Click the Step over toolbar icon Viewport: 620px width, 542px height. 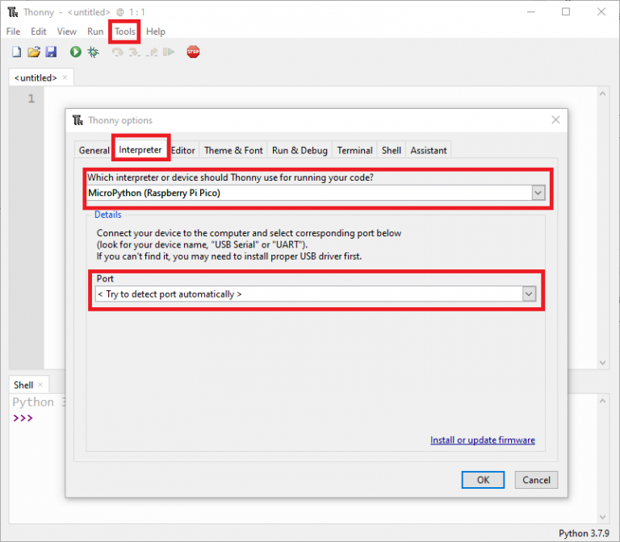117,52
